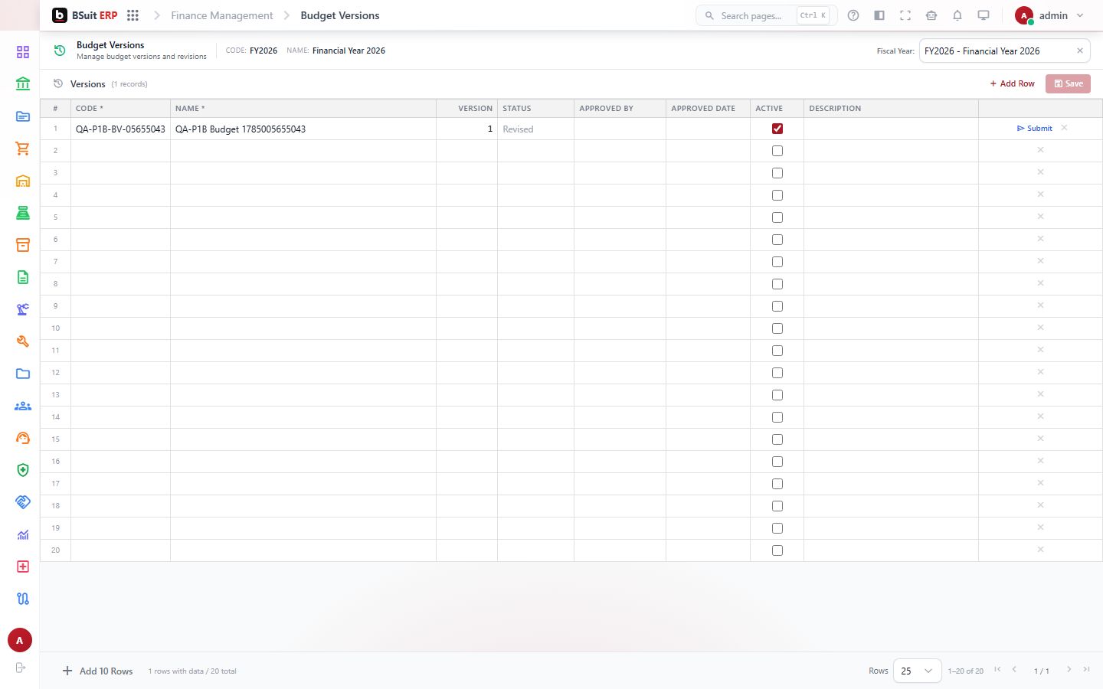The image size is (1103, 689).
Task: Expand the admin user menu
Action: tap(1049, 15)
